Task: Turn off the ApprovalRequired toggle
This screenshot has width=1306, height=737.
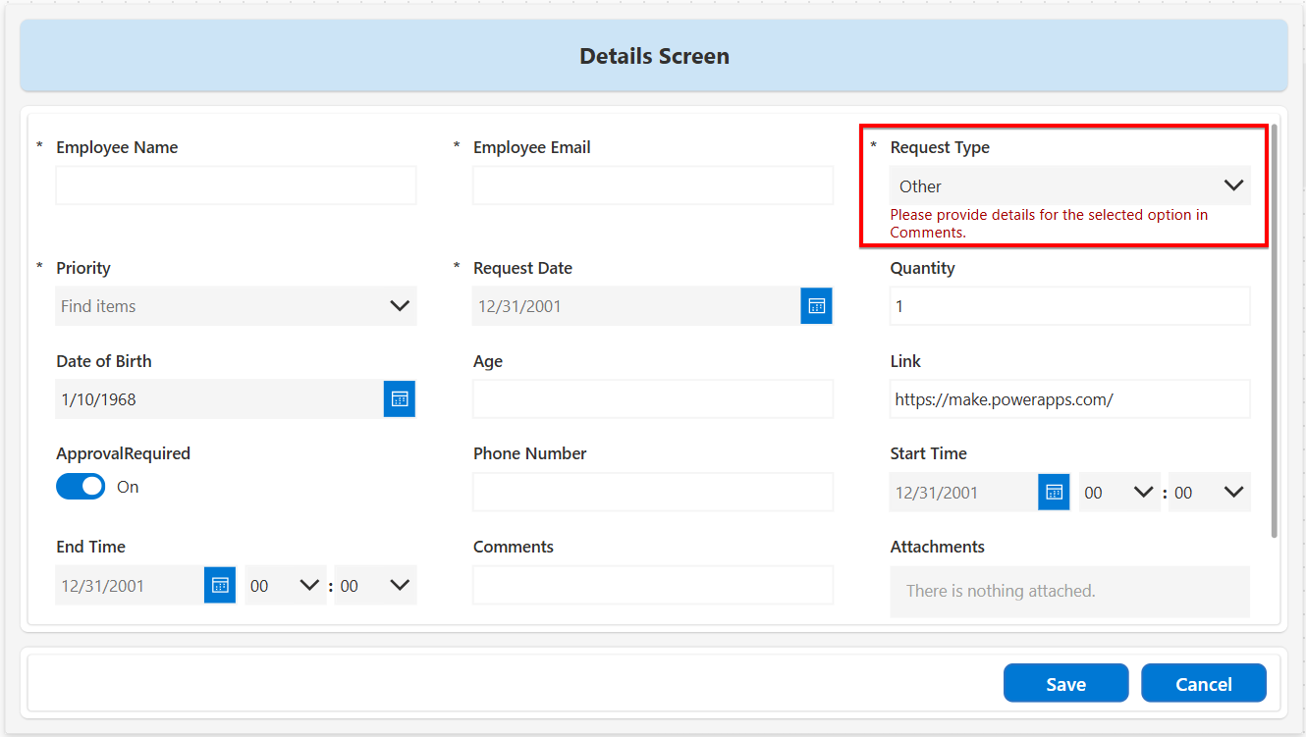Action: [81, 487]
